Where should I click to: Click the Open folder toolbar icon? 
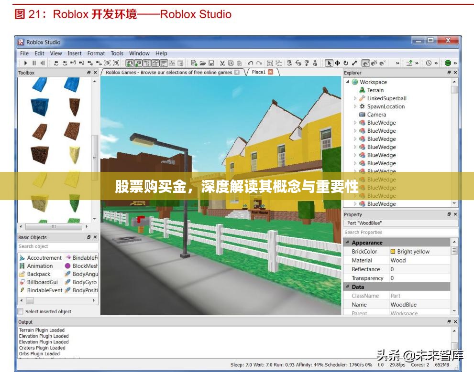click(x=203, y=63)
